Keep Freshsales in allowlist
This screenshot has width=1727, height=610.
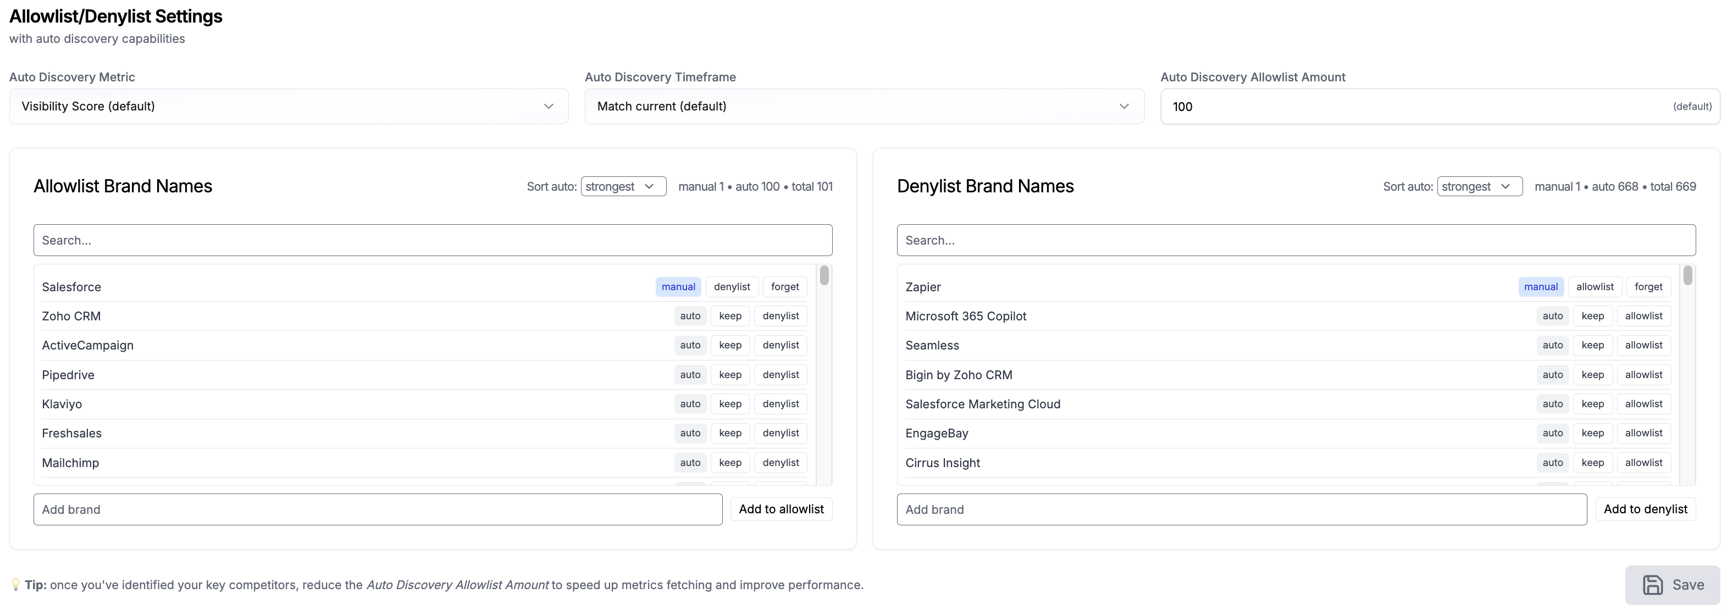(x=730, y=433)
